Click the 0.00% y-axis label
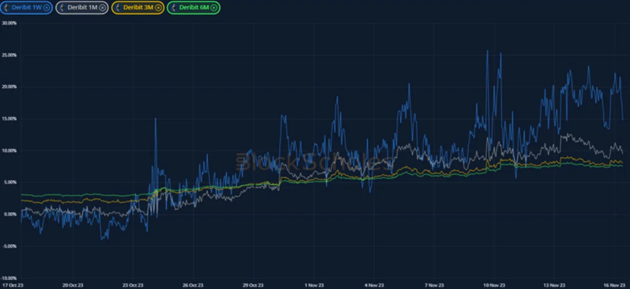 (10, 214)
